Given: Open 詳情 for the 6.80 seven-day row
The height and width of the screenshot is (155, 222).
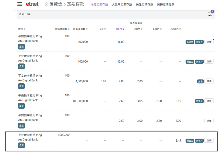Looking at the screenshot, I should pyautogui.click(x=209, y=81).
